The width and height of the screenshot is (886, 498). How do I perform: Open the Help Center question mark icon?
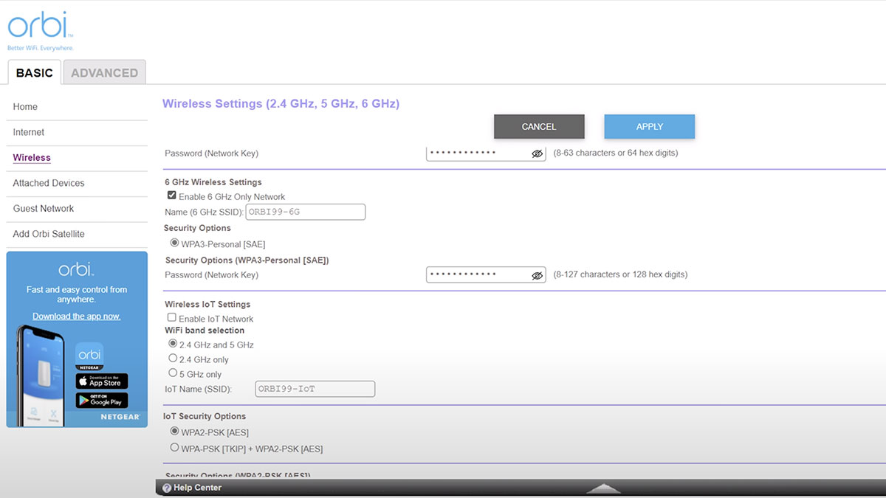pos(167,488)
